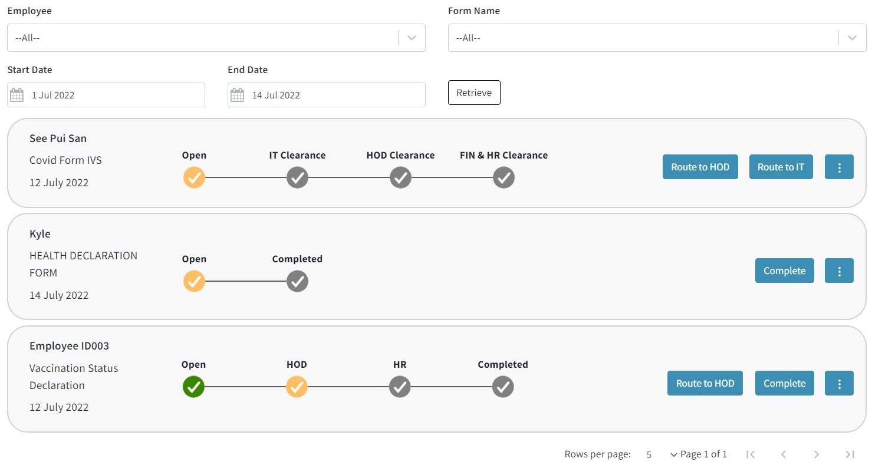Click FIN & HR Clearance status circle

click(x=504, y=177)
